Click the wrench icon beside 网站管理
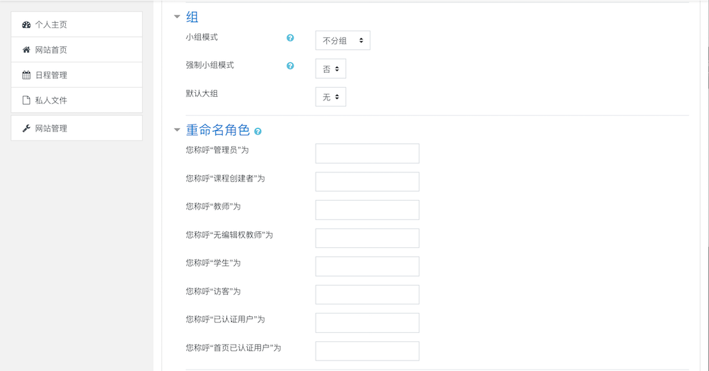709x371 pixels. click(26, 128)
